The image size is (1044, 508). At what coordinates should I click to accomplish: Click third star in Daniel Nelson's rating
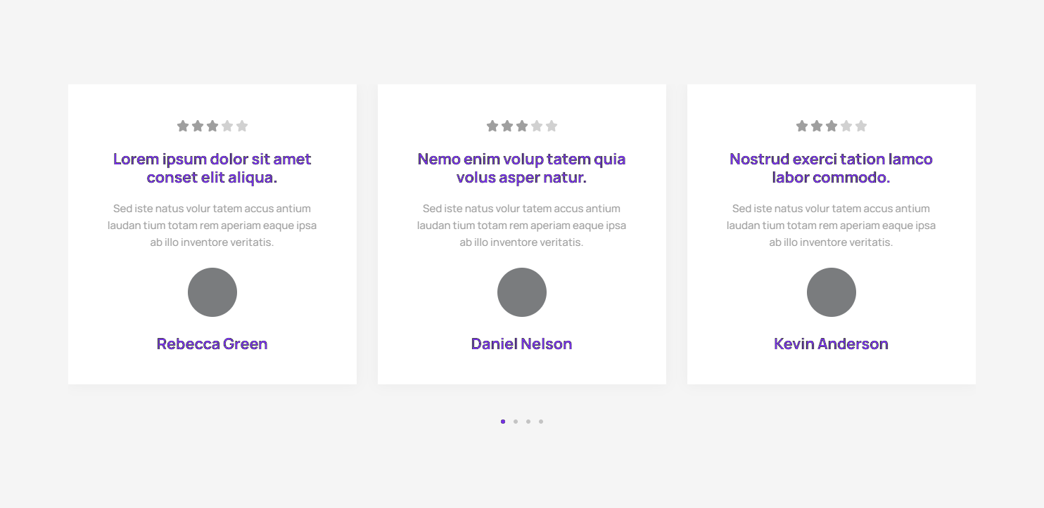[x=522, y=126]
